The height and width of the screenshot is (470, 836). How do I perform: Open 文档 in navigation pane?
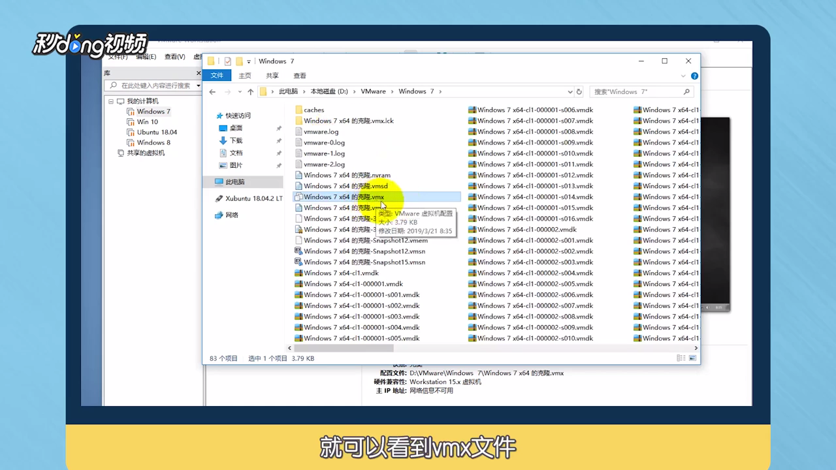point(236,153)
